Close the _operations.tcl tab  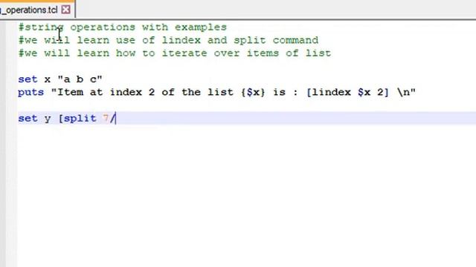point(65,10)
